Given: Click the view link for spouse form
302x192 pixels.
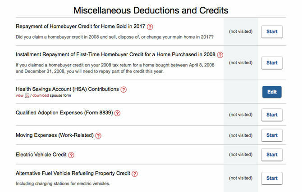Looking at the screenshot, I should (19, 95).
